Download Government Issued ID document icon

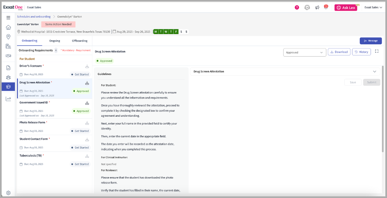tap(87, 103)
